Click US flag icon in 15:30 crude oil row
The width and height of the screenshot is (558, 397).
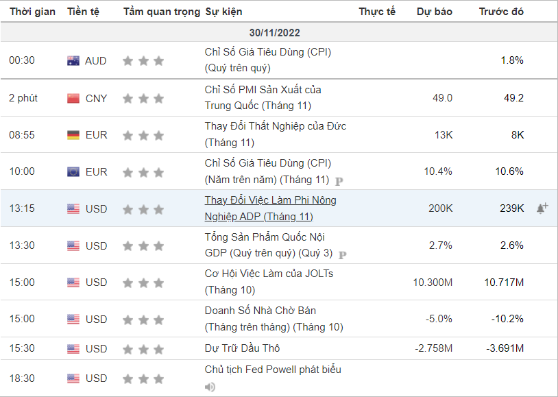coord(73,349)
